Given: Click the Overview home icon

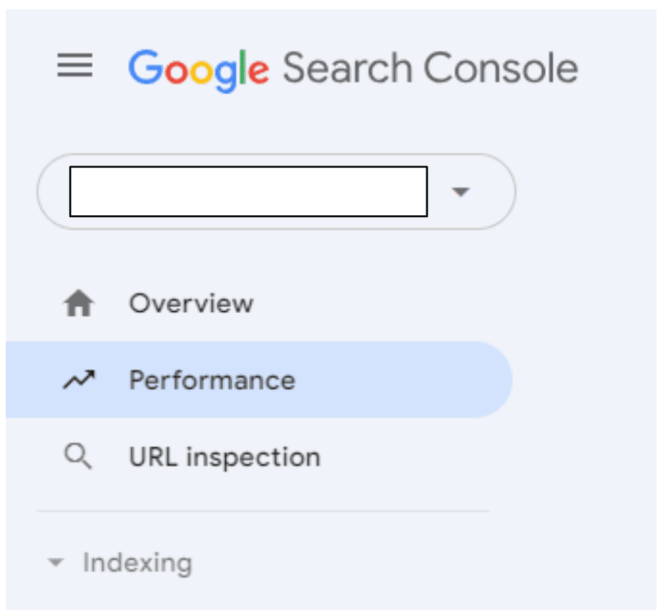Looking at the screenshot, I should pyautogui.click(x=78, y=305).
